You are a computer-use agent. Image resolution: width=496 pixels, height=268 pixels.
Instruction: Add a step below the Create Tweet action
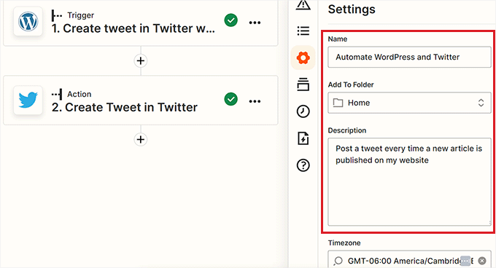(141, 139)
